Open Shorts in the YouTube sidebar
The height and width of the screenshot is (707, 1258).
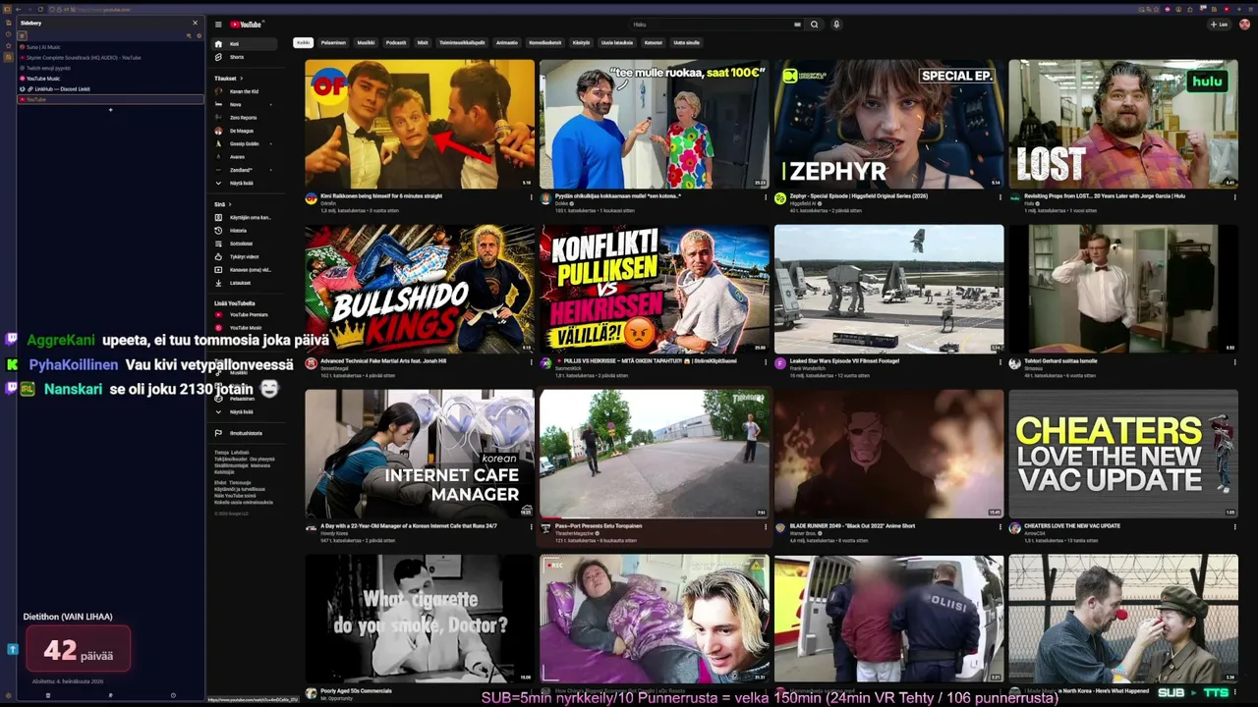point(246,57)
